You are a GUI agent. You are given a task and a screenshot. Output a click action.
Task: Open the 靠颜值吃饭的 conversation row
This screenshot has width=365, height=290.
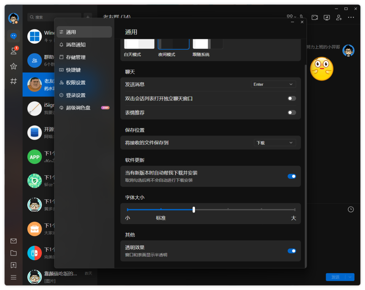[x=60, y=277]
